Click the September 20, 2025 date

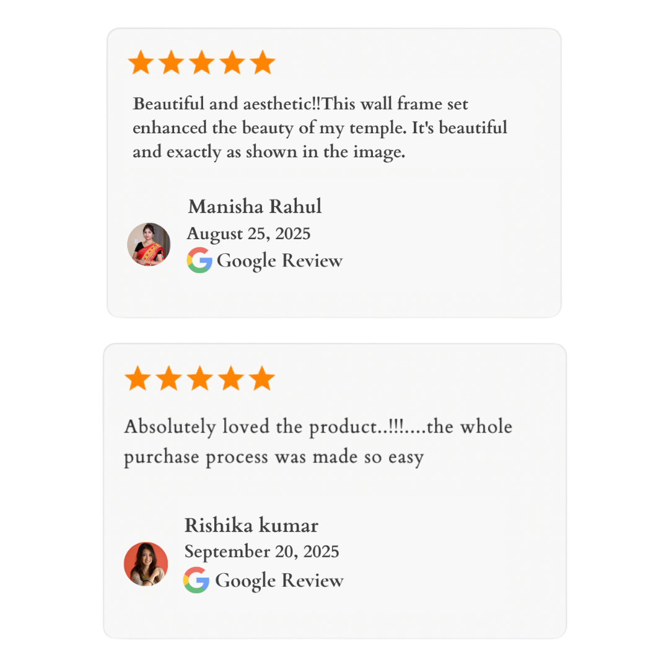261,552
